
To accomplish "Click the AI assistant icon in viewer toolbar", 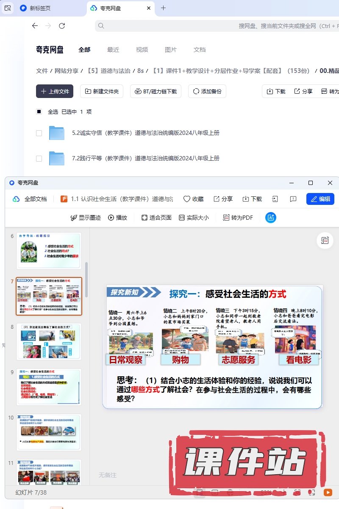I will point(270,218).
